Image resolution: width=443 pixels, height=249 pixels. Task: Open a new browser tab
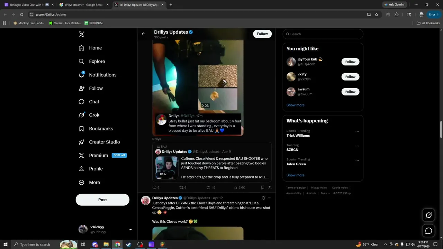click(171, 5)
